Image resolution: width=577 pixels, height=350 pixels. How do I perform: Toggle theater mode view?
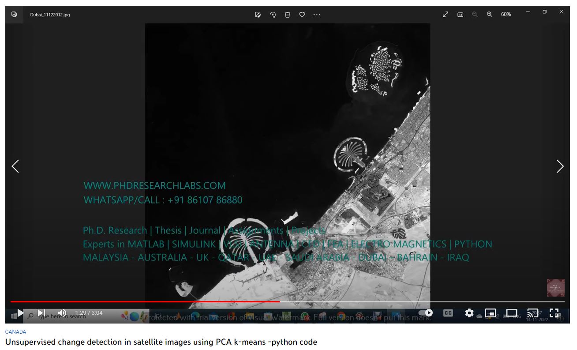click(511, 313)
